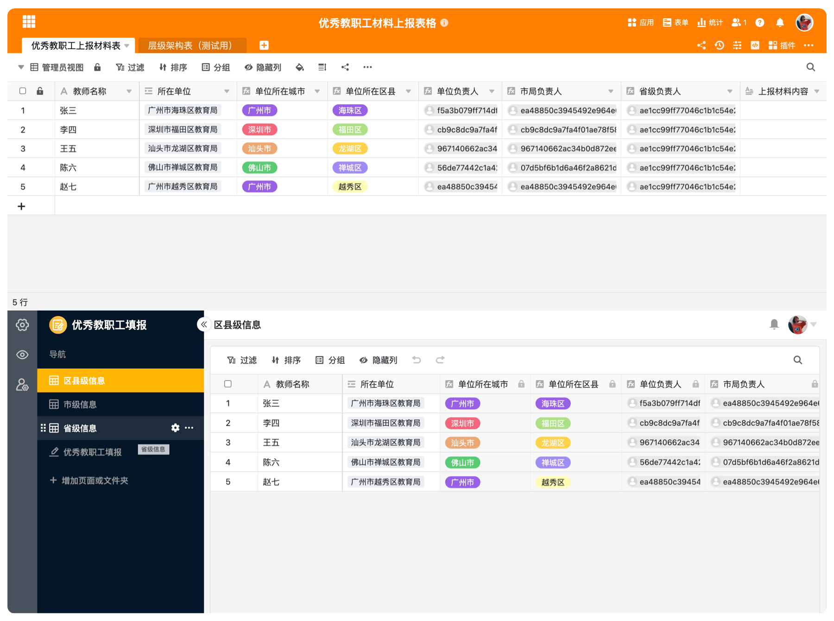Viewport: 834px width, 621px height.
Task: Expand the 教师名称 column dropdown arrow
Action: [129, 91]
